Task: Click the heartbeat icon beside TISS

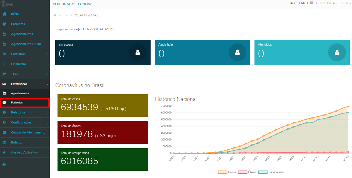Action: coord(4,74)
